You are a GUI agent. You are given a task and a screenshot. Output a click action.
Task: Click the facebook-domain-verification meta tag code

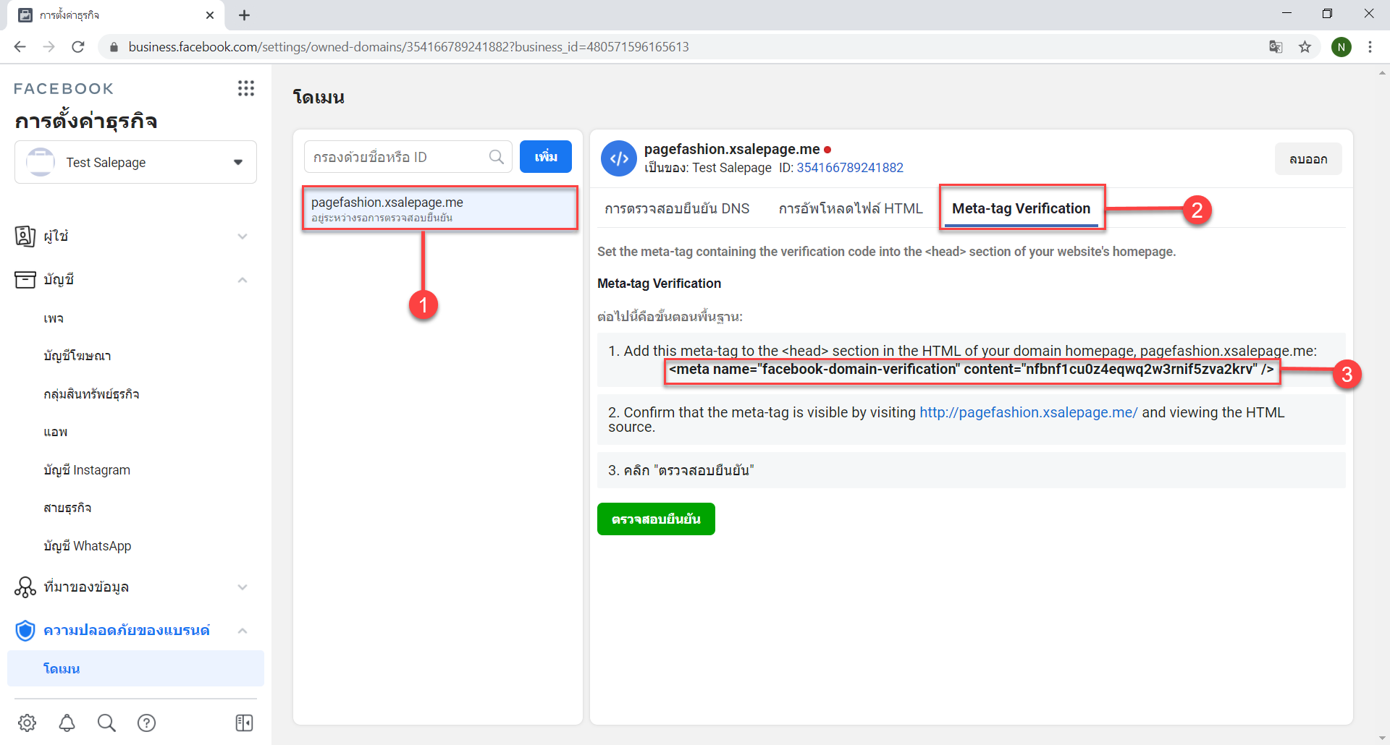click(x=971, y=370)
